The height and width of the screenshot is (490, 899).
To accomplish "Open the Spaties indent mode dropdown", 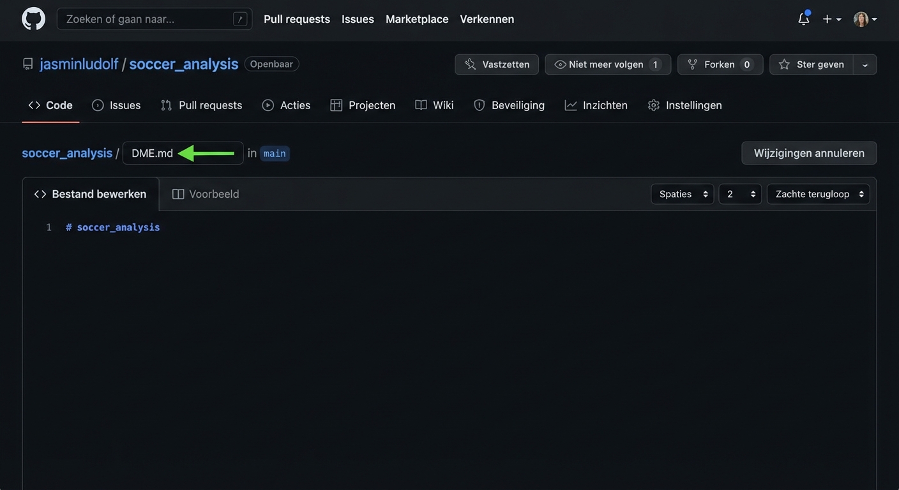I will click(682, 194).
